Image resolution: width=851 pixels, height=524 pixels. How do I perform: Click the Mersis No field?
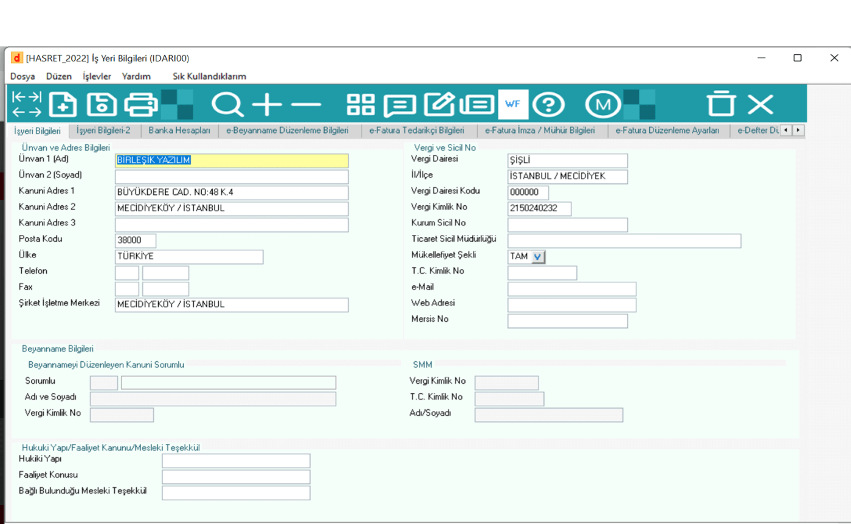point(568,321)
